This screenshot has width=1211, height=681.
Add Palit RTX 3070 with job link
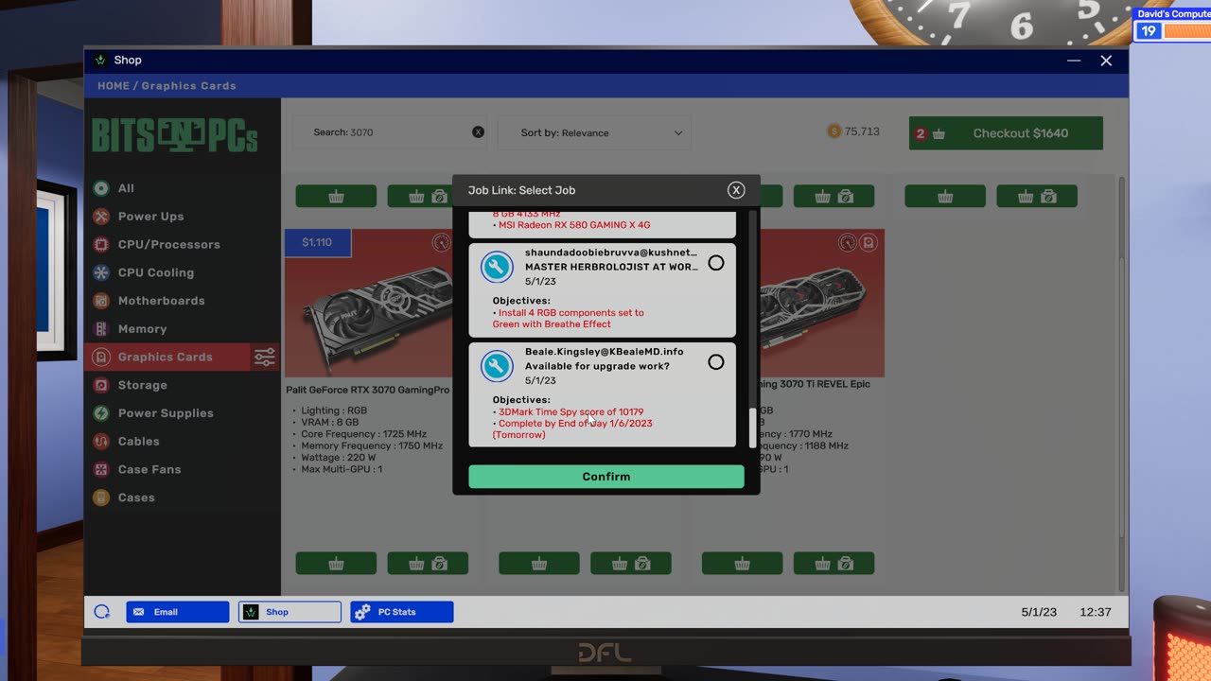[428, 564]
